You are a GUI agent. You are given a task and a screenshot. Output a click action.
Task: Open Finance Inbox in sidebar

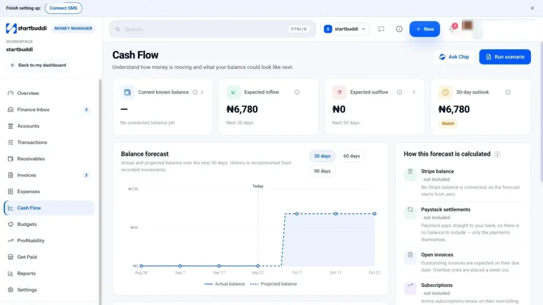point(49,110)
